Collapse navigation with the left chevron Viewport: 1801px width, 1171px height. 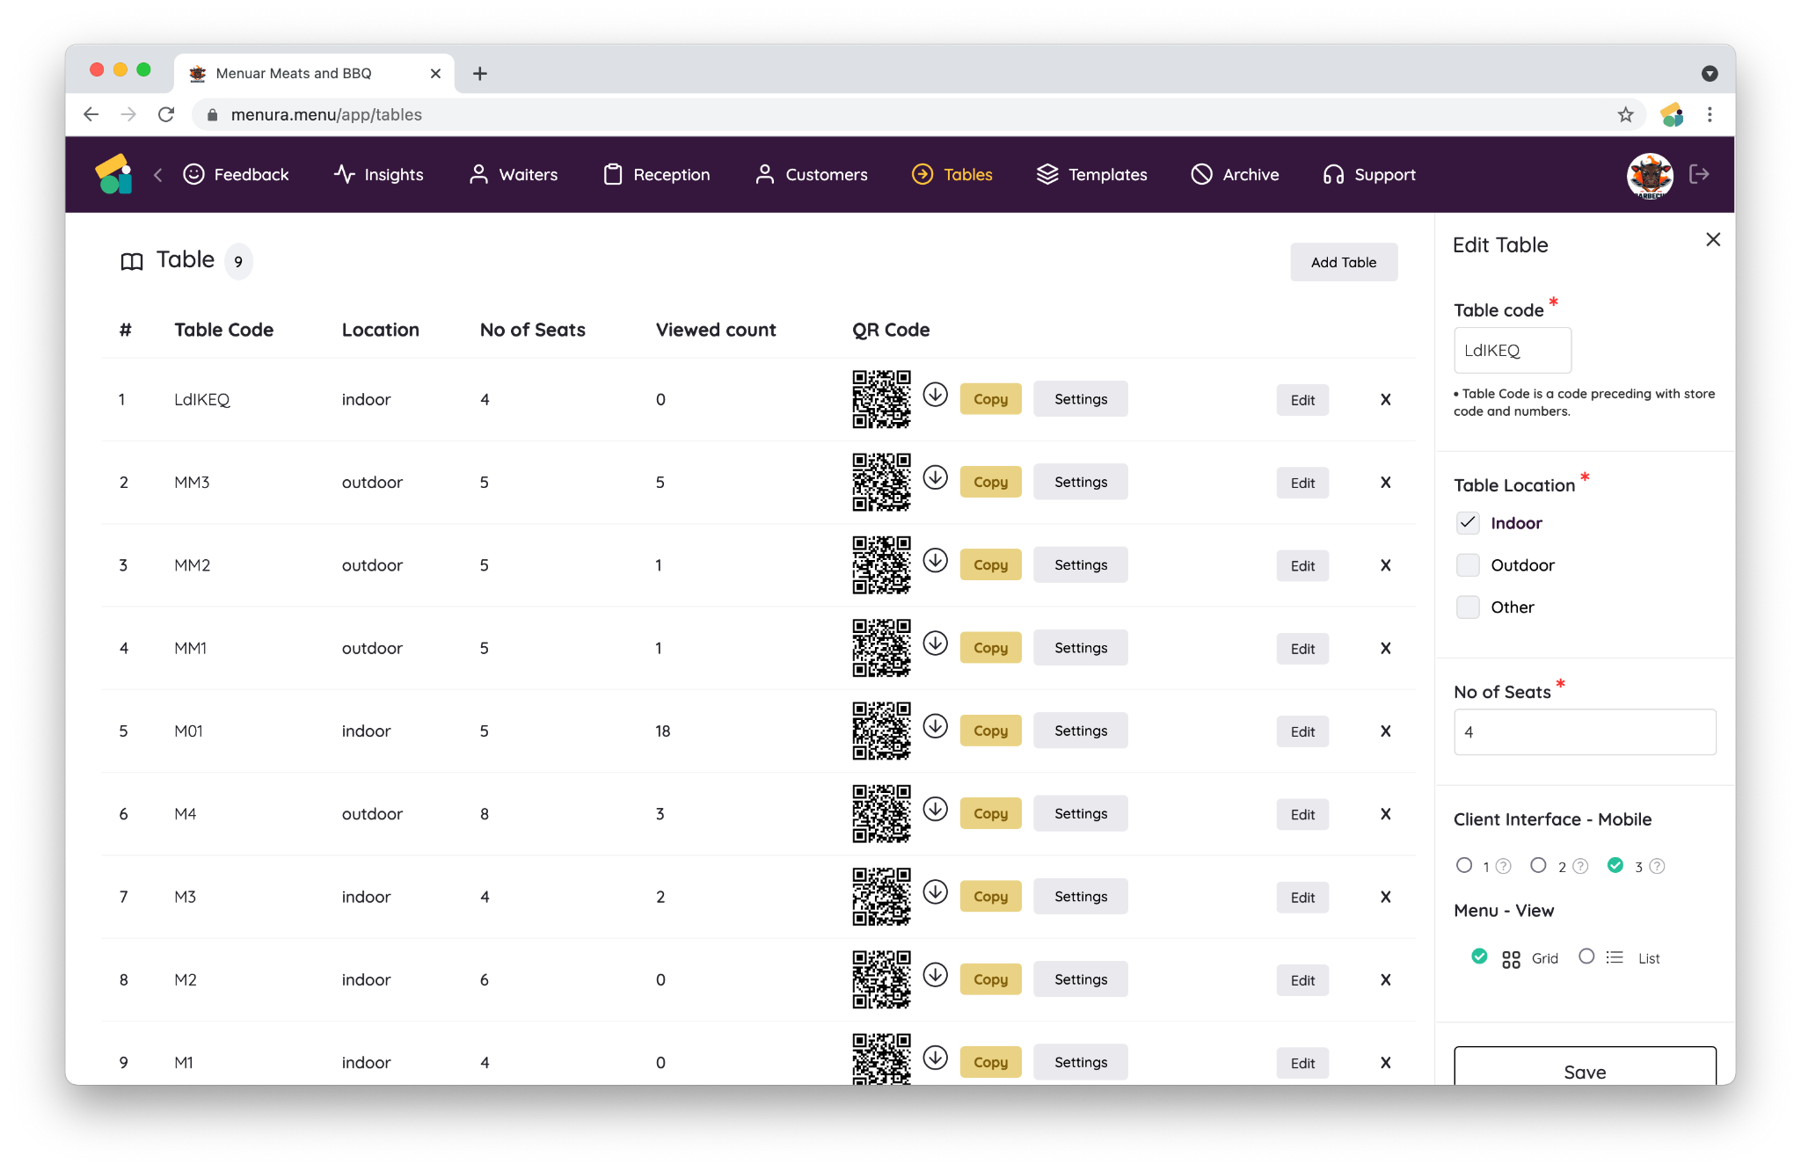(x=158, y=175)
